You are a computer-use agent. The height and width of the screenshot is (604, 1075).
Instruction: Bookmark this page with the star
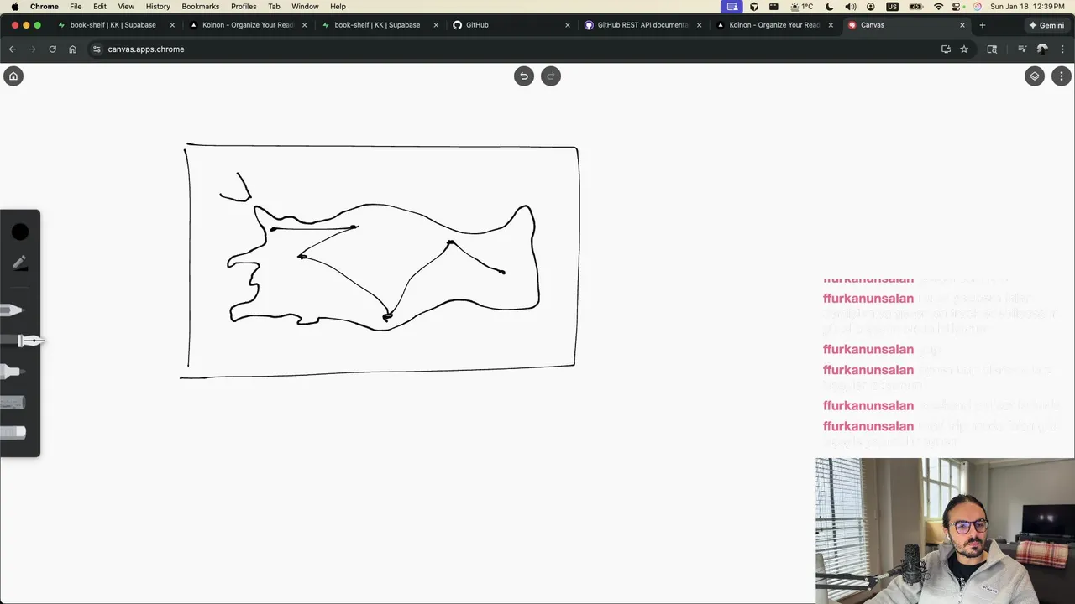[964, 49]
